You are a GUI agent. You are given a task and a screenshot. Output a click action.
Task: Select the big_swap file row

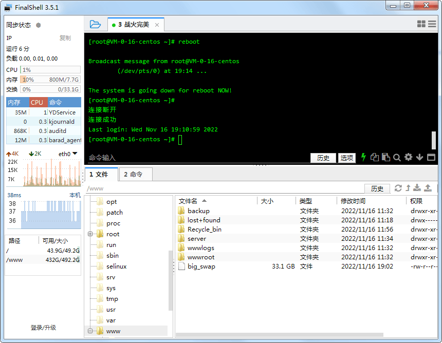(x=307, y=266)
